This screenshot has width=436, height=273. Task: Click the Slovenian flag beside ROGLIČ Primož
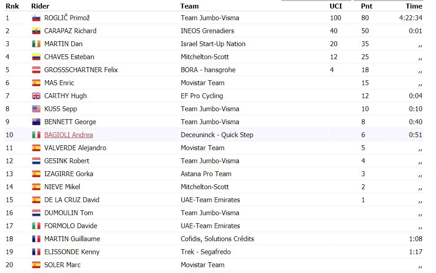click(x=36, y=18)
